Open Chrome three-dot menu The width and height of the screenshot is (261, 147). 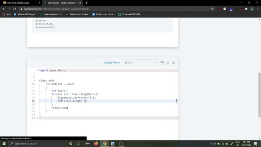click(257, 9)
